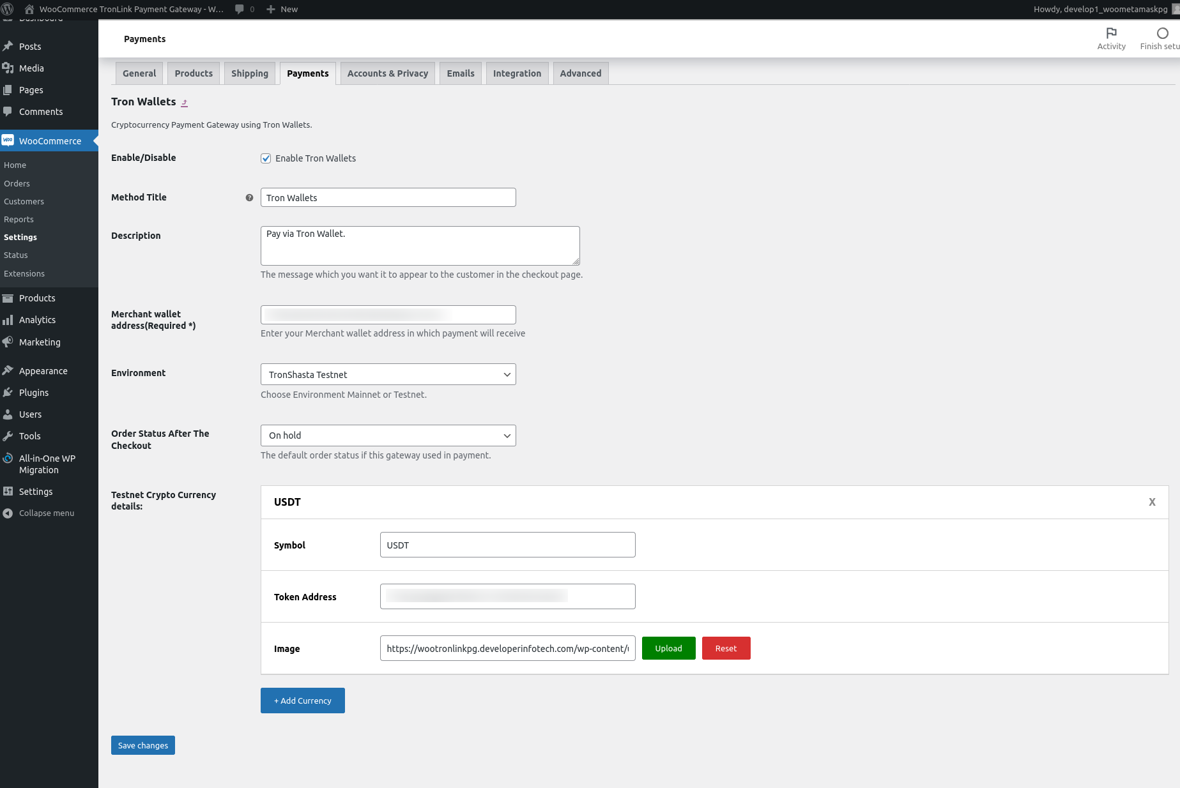Click the Users person icon
This screenshot has width=1180, height=788.
click(x=8, y=414)
